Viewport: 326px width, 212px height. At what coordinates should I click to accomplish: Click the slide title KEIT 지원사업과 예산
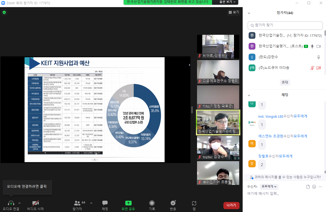coord(65,63)
